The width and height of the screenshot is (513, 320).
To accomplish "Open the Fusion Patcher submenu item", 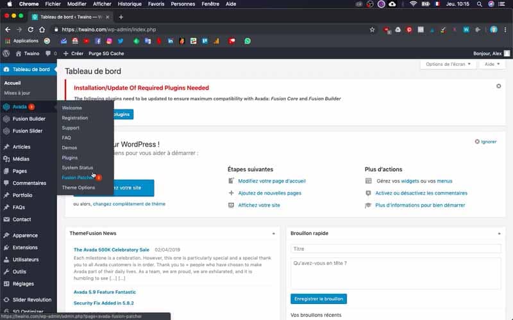I will click(78, 178).
